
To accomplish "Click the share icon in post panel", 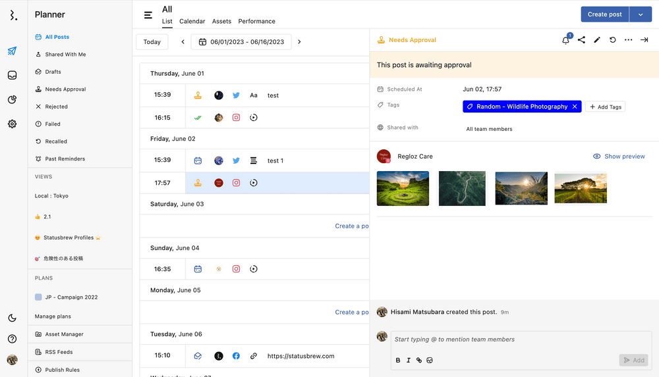I will (581, 40).
